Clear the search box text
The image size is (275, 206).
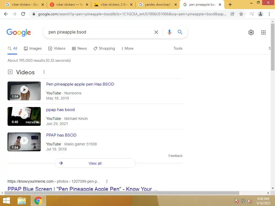point(156,32)
